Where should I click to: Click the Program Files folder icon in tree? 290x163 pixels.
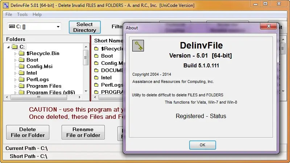[22, 86]
